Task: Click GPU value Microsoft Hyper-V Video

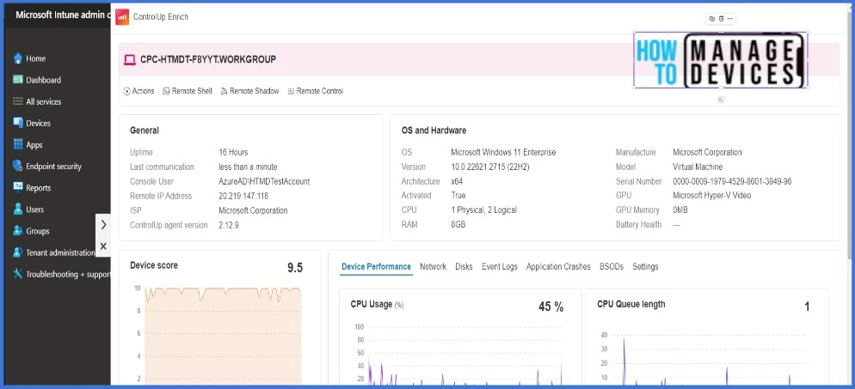Action: click(x=711, y=196)
